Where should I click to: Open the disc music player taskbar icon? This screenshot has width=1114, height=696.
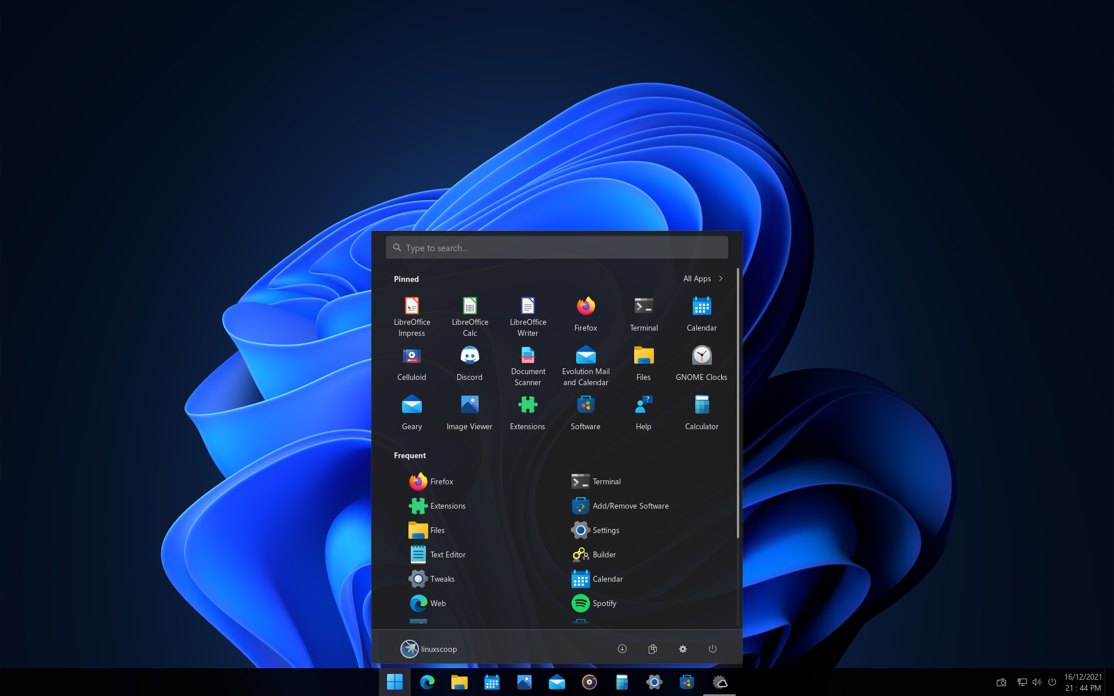[589, 682]
